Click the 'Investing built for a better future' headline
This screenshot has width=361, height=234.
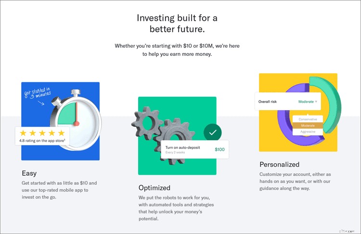pyautogui.click(x=177, y=24)
